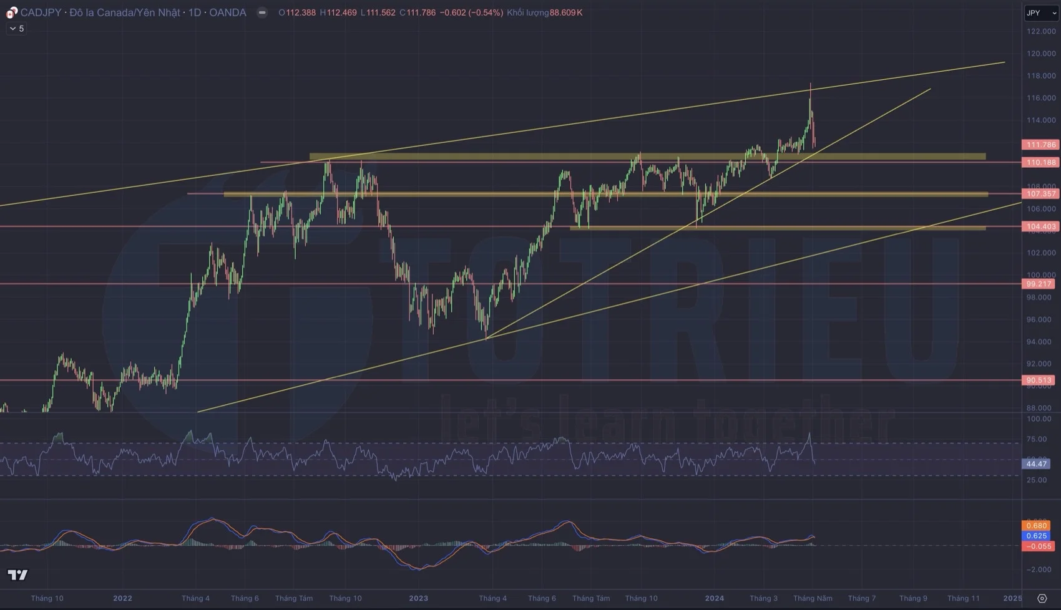Click the horizontal line price label 107.357
This screenshot has width=1061, height=610.
(x=1040, y=194)
